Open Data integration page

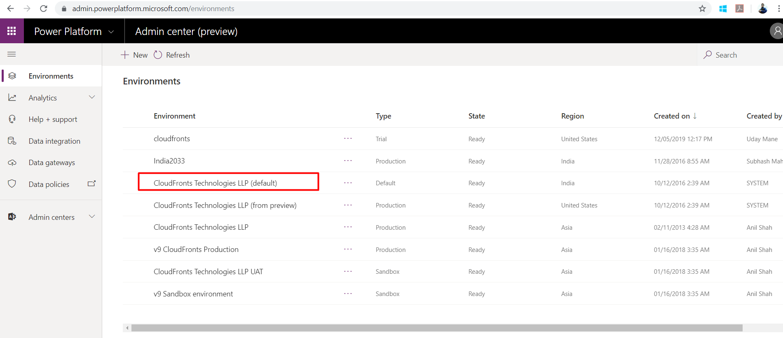tap(54, 141)
